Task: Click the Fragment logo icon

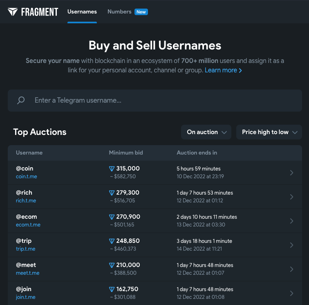Action: (x=13, y=12)
